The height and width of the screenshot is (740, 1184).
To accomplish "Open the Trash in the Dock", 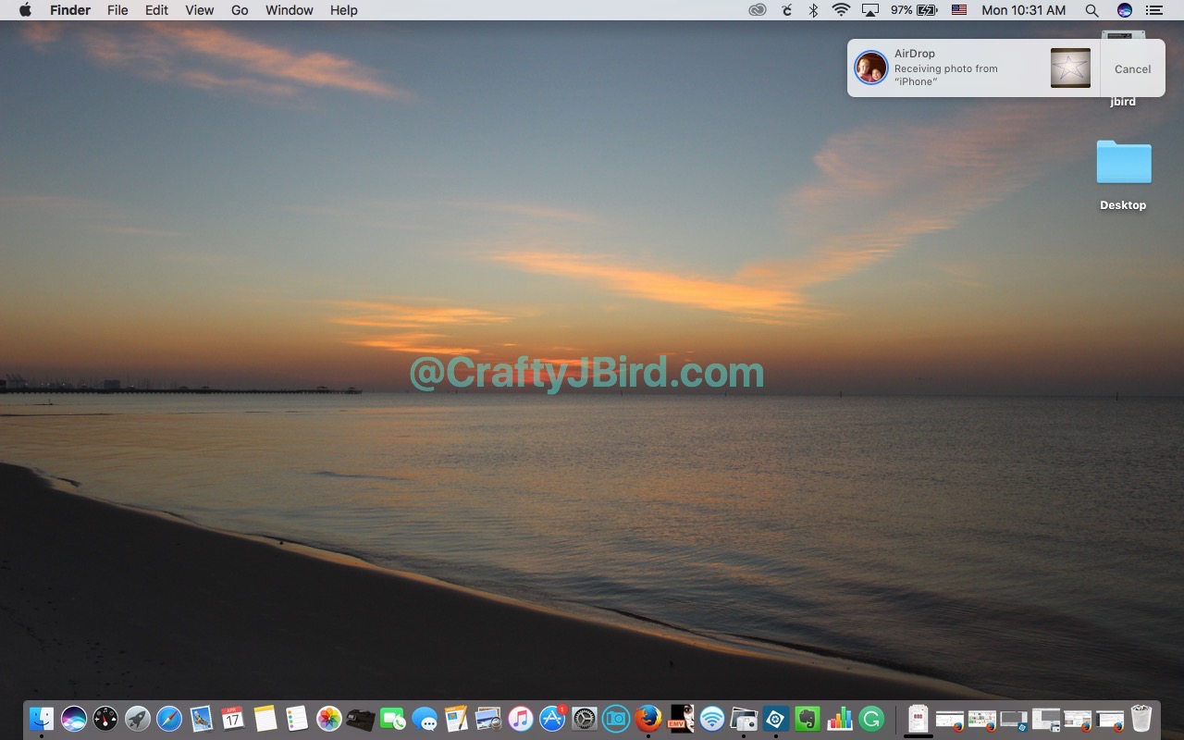I will [x=1141, y=718].
